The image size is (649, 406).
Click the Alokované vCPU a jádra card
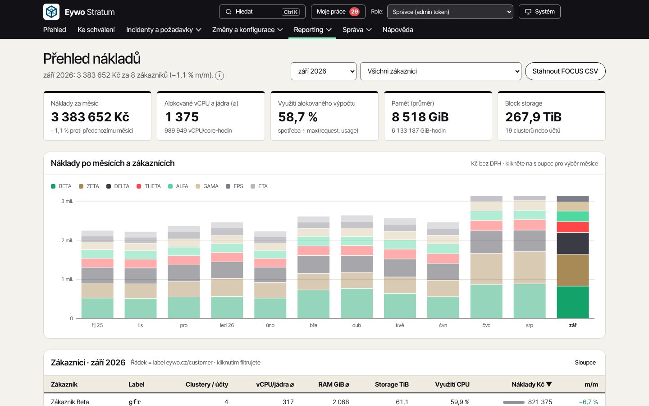[x=211, y=116]
